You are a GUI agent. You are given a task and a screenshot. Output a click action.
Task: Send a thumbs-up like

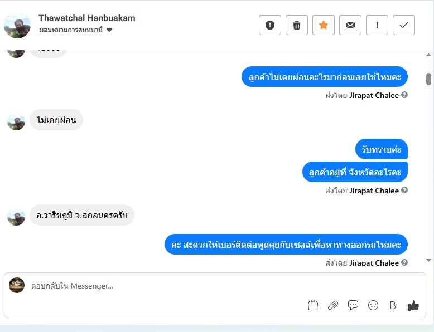pyautogui.click(x=413, y=305)
